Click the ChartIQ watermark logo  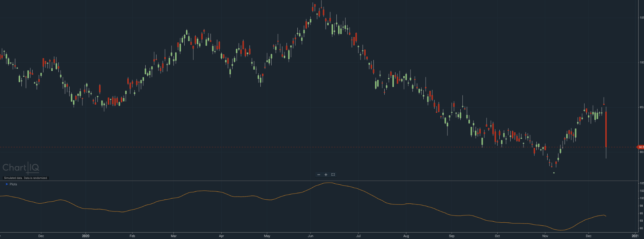click(x=21, y=168)
